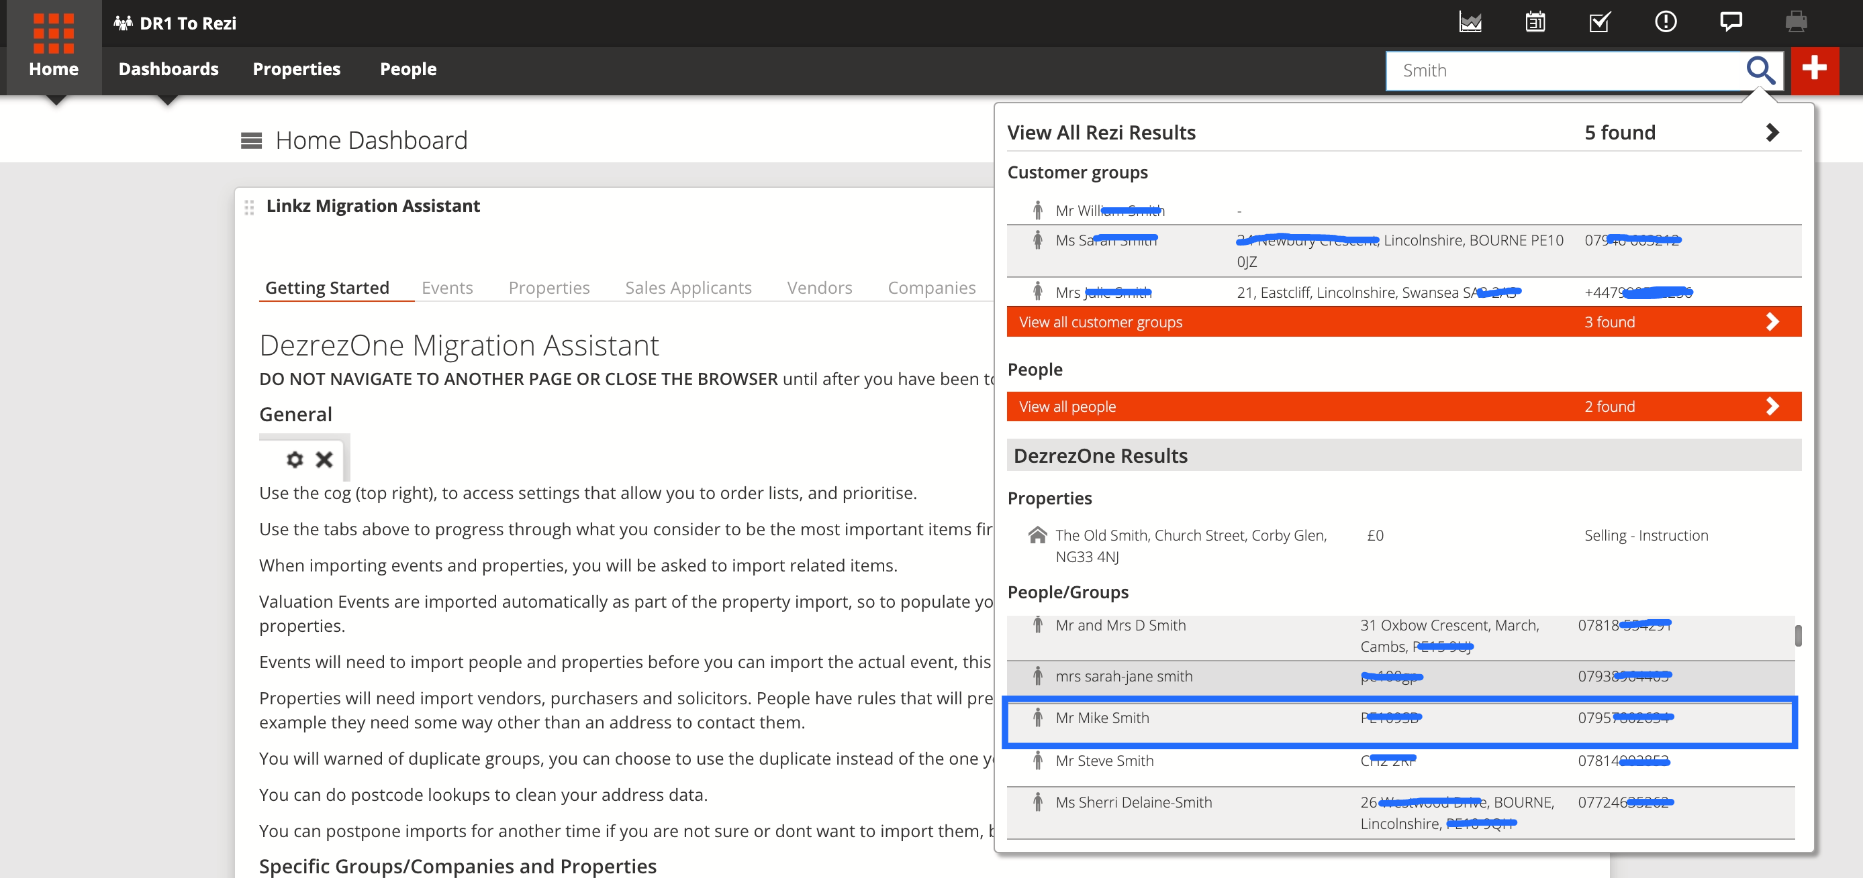Screen dimensions: 1863x878
Task: Expand View all customer groups chevron
Action: pyautogui.click(x=1772, y=321)
